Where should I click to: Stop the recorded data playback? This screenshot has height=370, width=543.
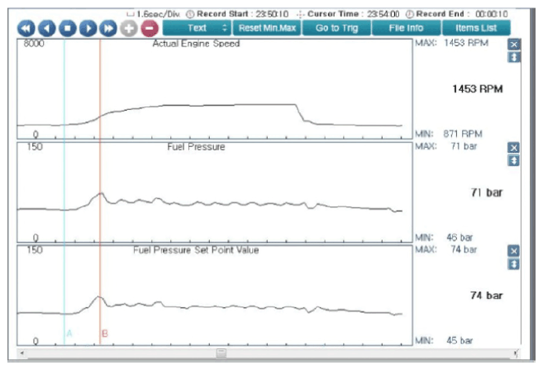pos(67,28)
